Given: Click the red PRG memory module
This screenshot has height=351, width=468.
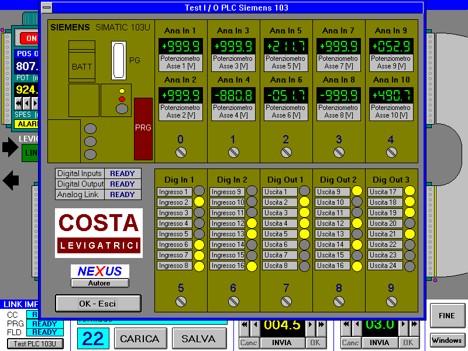Looking at the screenshot, I should (x=143, y=129).
